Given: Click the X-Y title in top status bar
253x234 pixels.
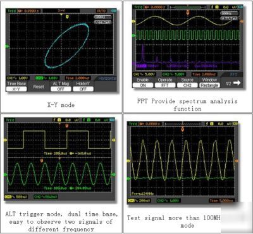Looking at the screenshot, I should pos(61,11).
